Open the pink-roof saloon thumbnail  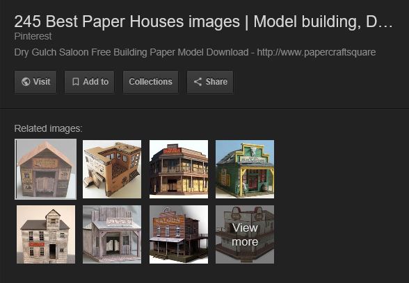click(46, 169)
